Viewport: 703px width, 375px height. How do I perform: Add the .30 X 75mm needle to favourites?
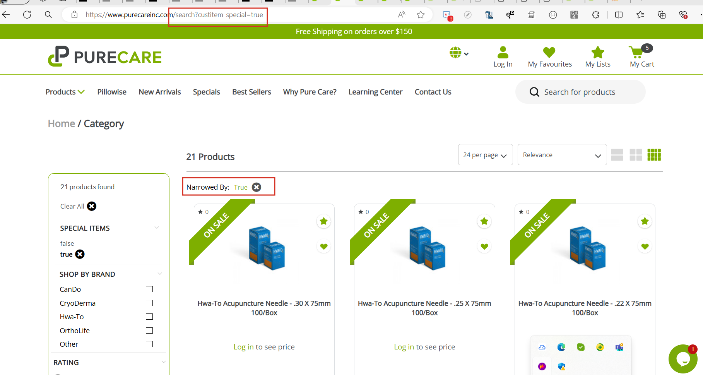pos(324,247)
